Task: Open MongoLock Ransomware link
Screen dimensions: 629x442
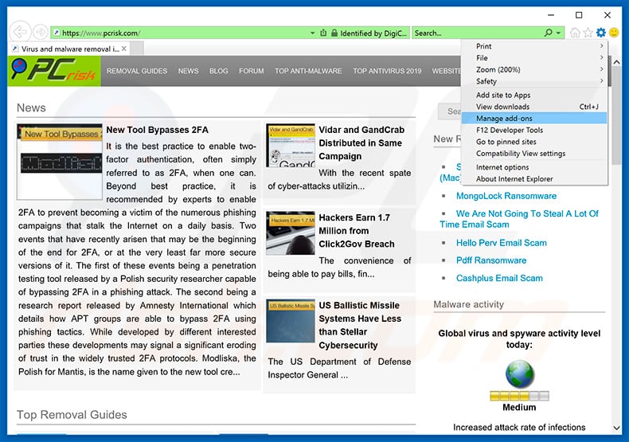Action: click(x=506, y=196)
